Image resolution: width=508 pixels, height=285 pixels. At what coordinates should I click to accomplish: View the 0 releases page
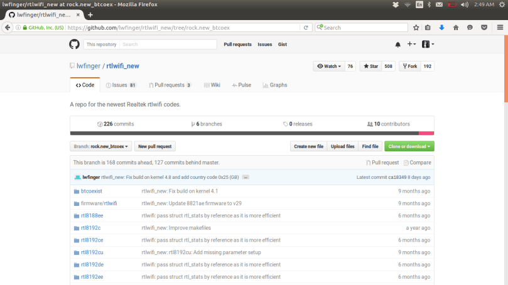coord(298,124)
